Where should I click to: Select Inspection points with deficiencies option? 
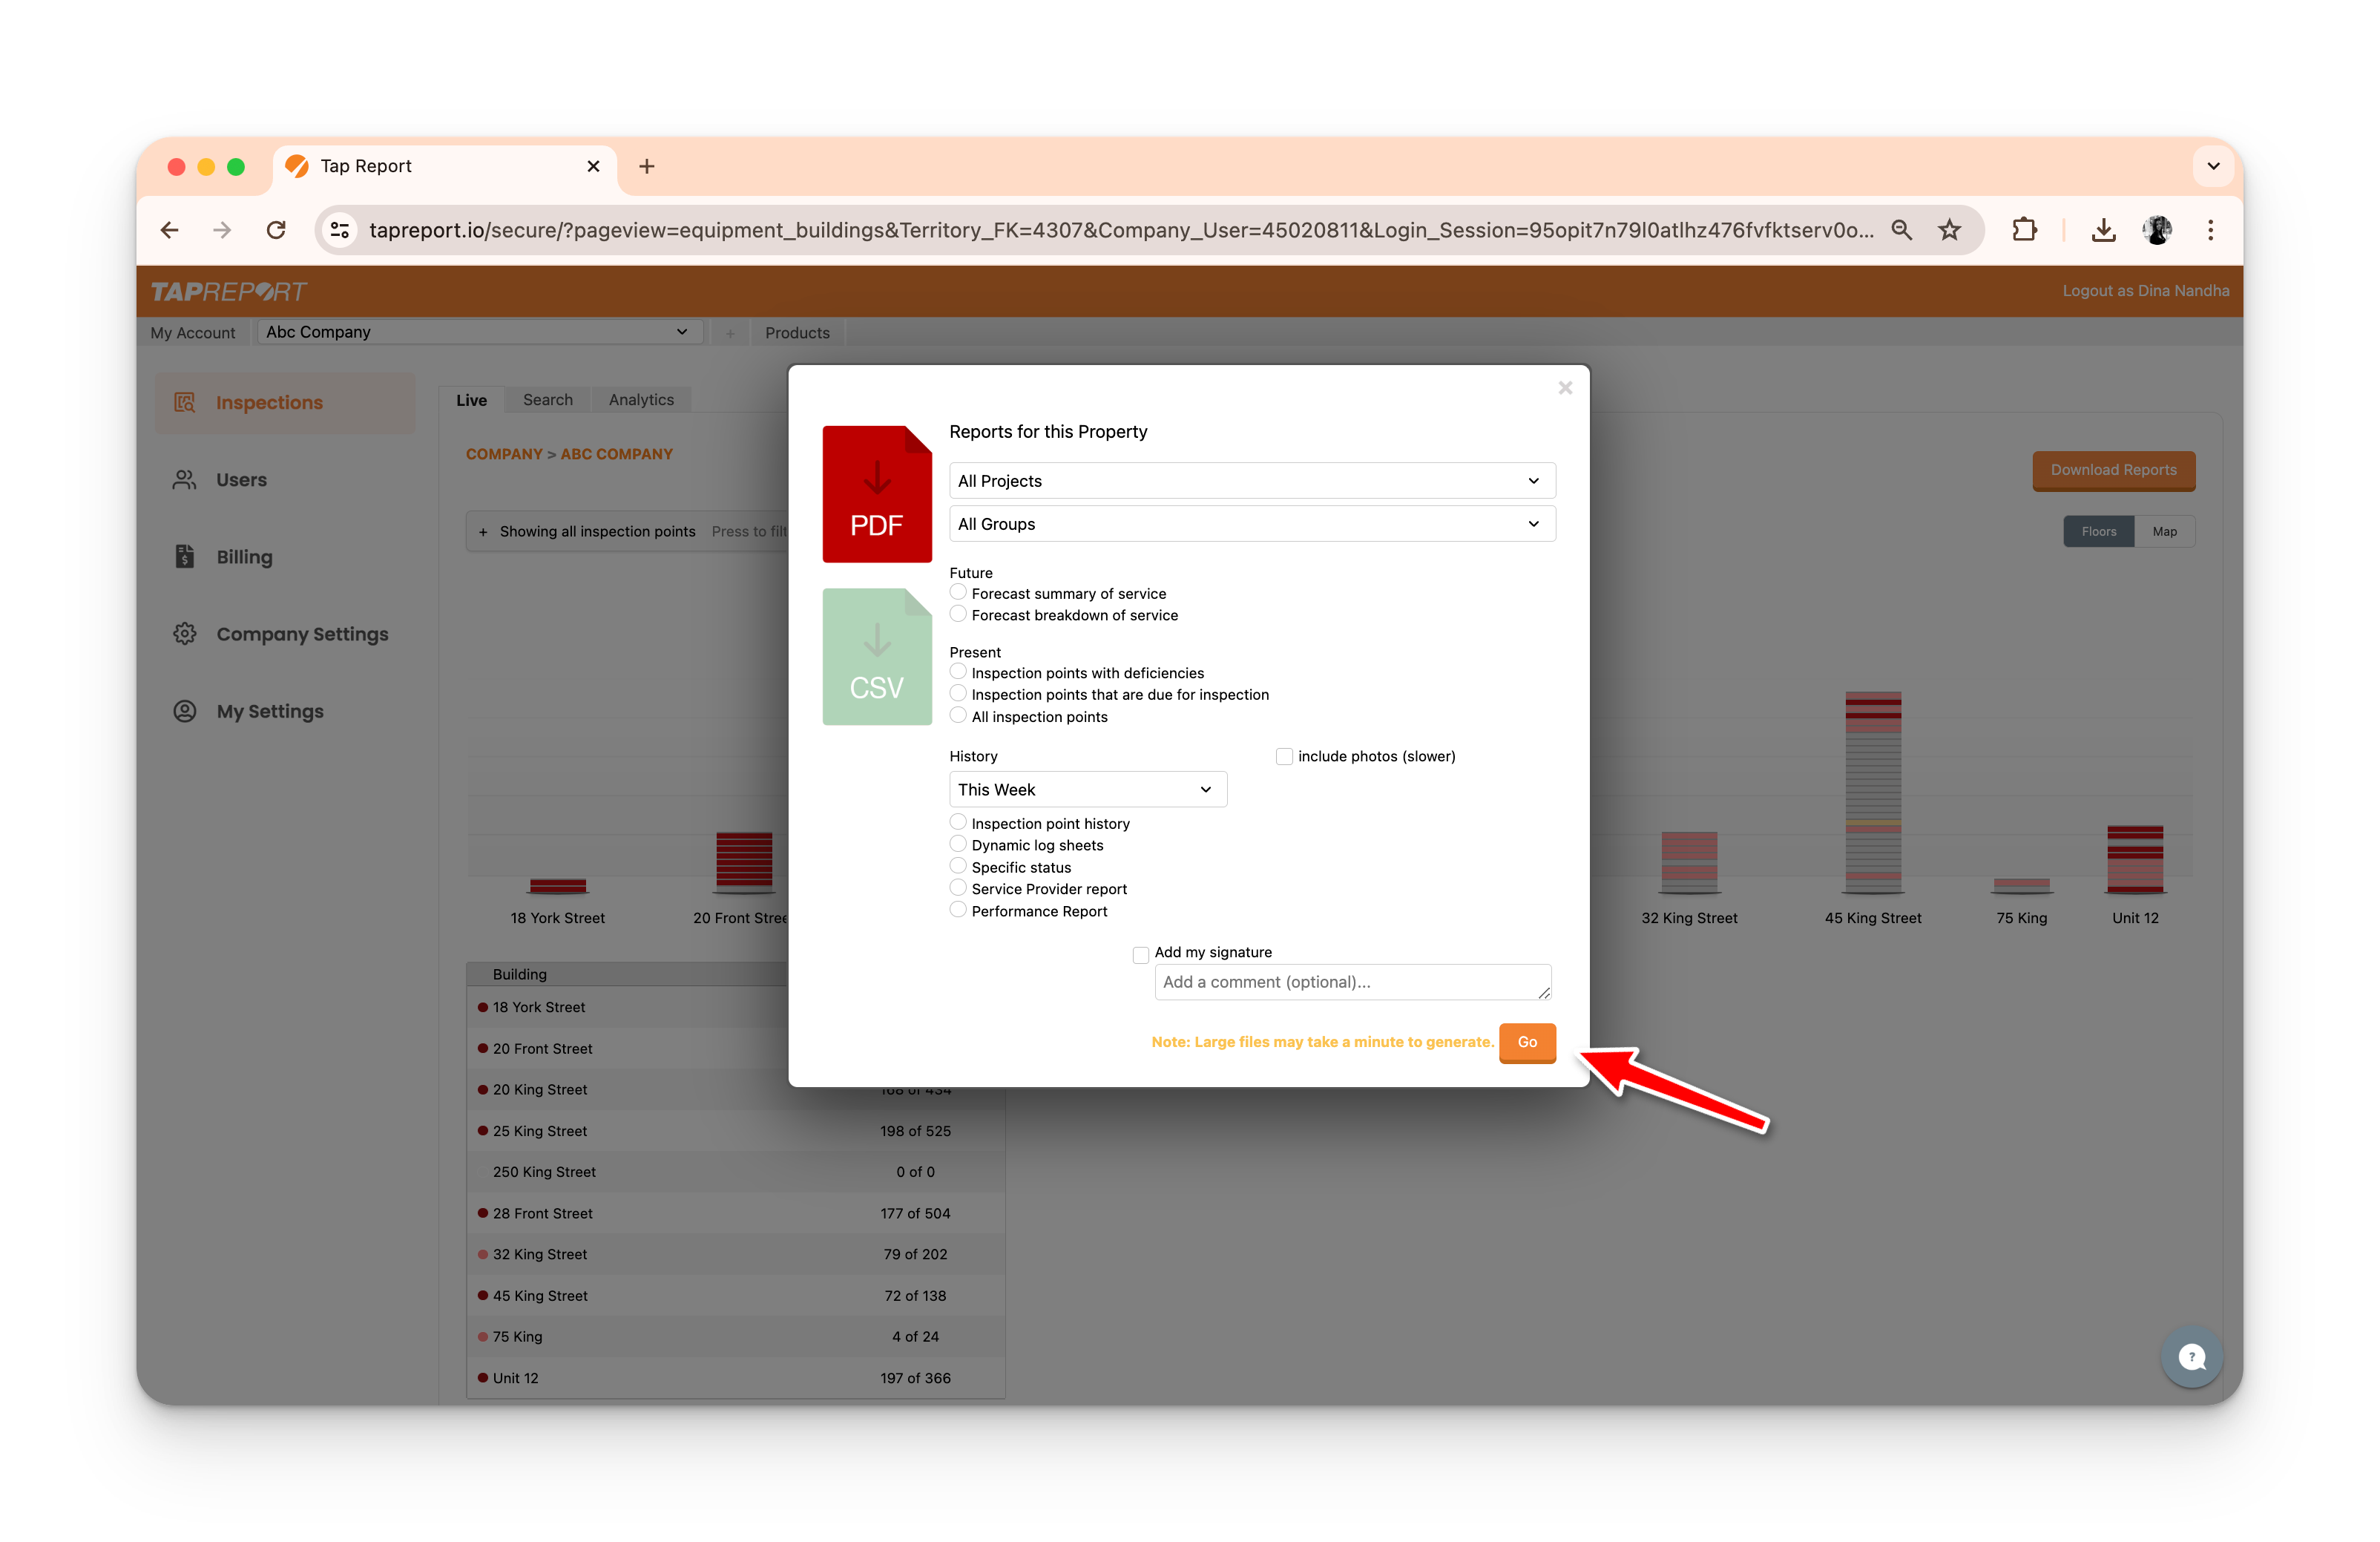click(958, 672)
